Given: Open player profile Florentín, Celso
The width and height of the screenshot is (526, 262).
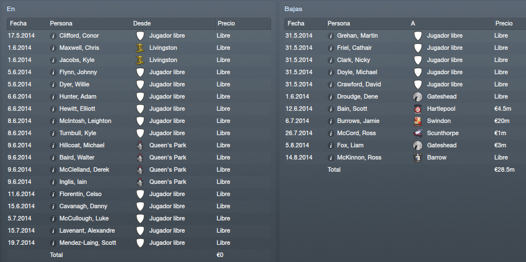Looking at the screenshot, I should (81, 194).
